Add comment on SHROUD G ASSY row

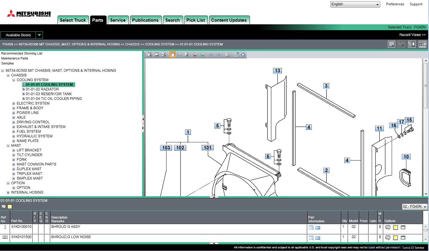[x=388, y=227]
